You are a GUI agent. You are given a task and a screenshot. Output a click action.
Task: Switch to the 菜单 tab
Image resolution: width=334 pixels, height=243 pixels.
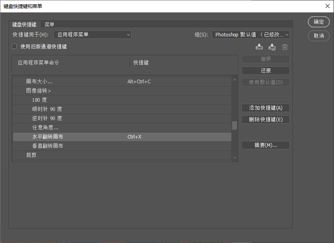pos(49,24)
